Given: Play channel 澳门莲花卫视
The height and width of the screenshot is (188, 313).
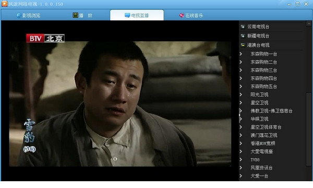Looking at the screenshot, I should click(x=264, y=135).
